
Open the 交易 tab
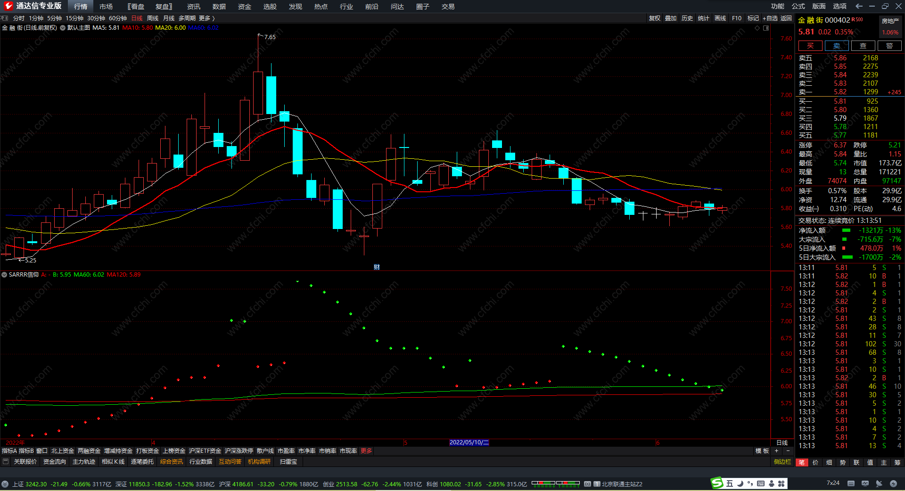point(448,7)
